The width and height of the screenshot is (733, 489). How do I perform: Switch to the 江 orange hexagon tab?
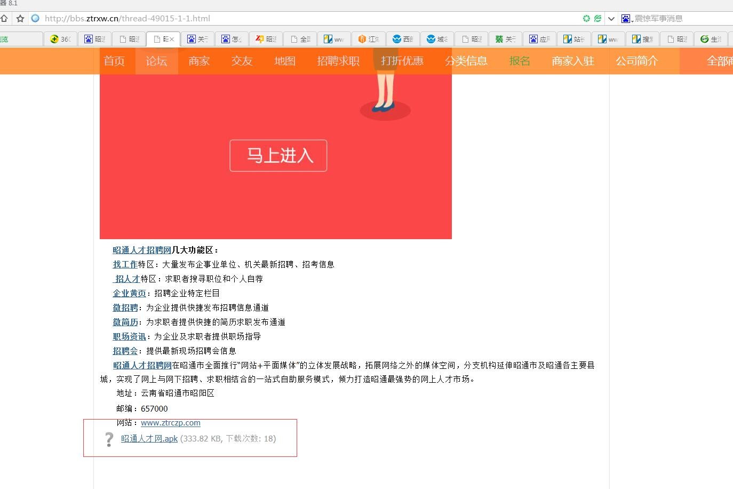[368, 39]
